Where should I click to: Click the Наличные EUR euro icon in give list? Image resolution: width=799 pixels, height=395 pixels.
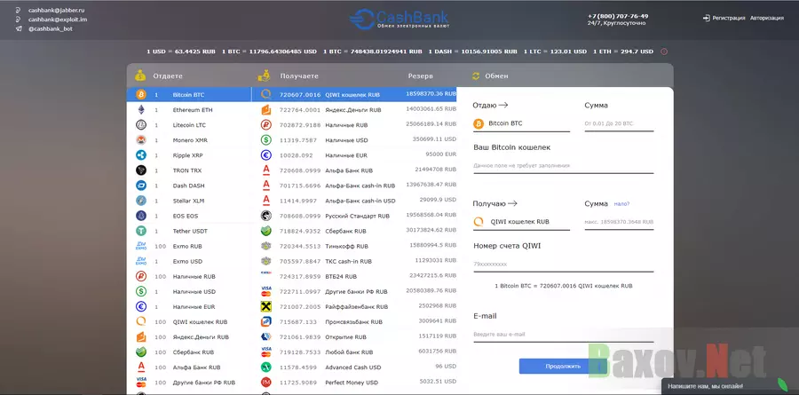tap(140, 307)
